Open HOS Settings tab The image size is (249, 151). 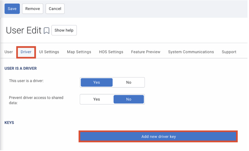click(111, 52)
